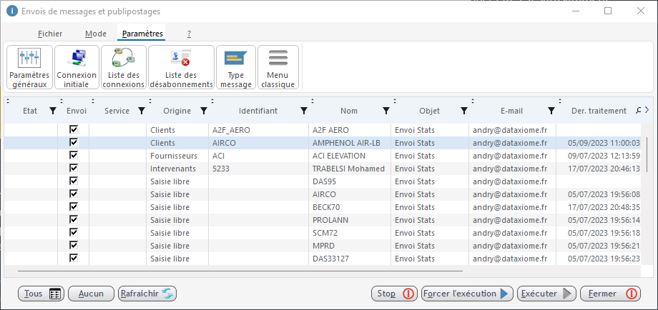The width and height of the screenshot is (658, 310).
Task: Click the Rafraichir refresh button
Action: coord(147,294)
